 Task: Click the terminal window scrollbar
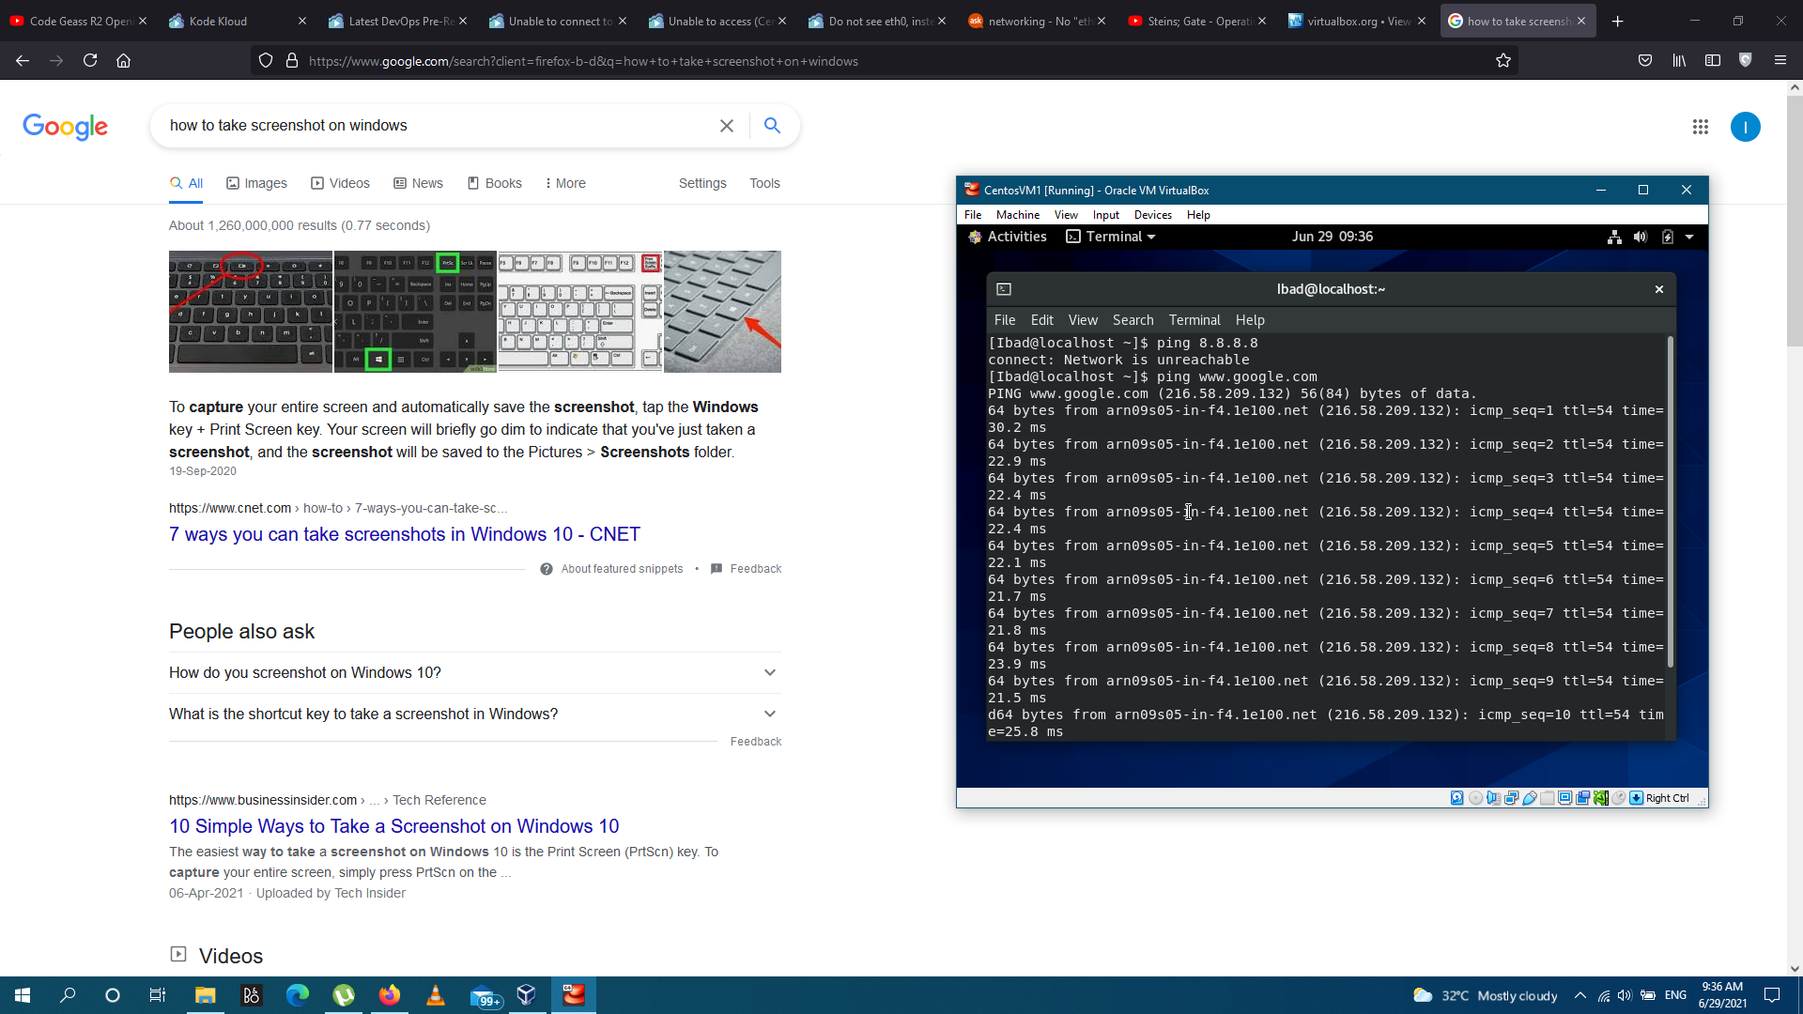click(x=1671, y=502)
